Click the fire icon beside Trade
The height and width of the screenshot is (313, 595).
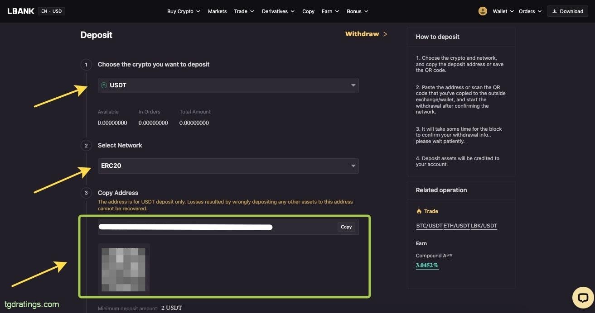419,211
